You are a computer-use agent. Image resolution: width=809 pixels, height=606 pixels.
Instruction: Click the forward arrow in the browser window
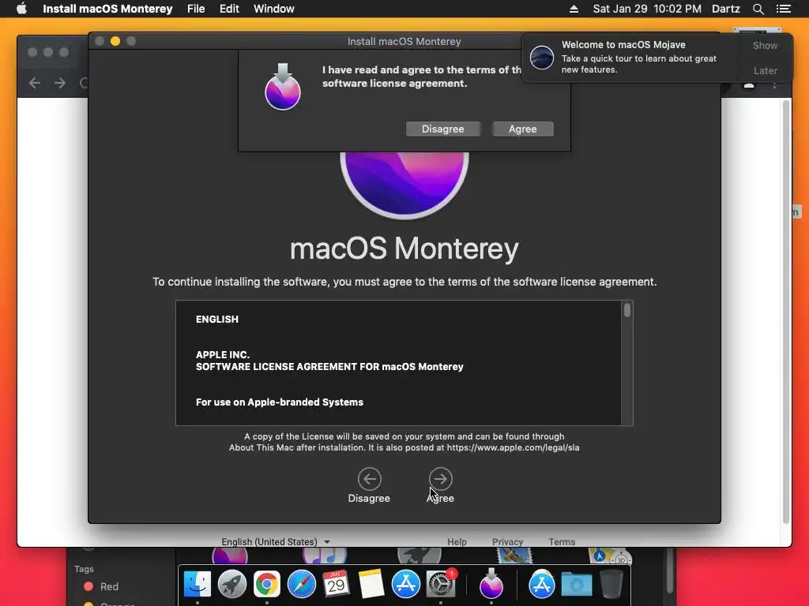point(60,83)
